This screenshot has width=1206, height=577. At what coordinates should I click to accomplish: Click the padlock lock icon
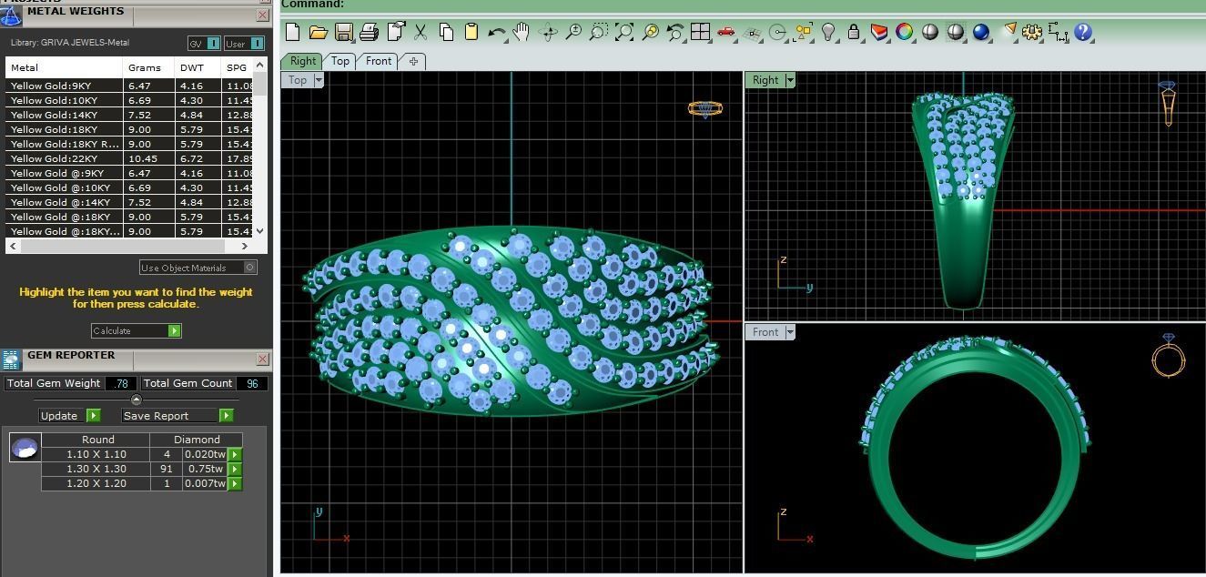point(853,32)
